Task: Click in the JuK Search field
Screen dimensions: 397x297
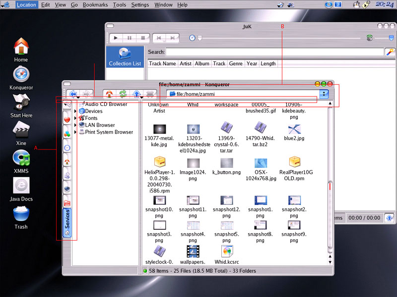Action: point(275,52)
